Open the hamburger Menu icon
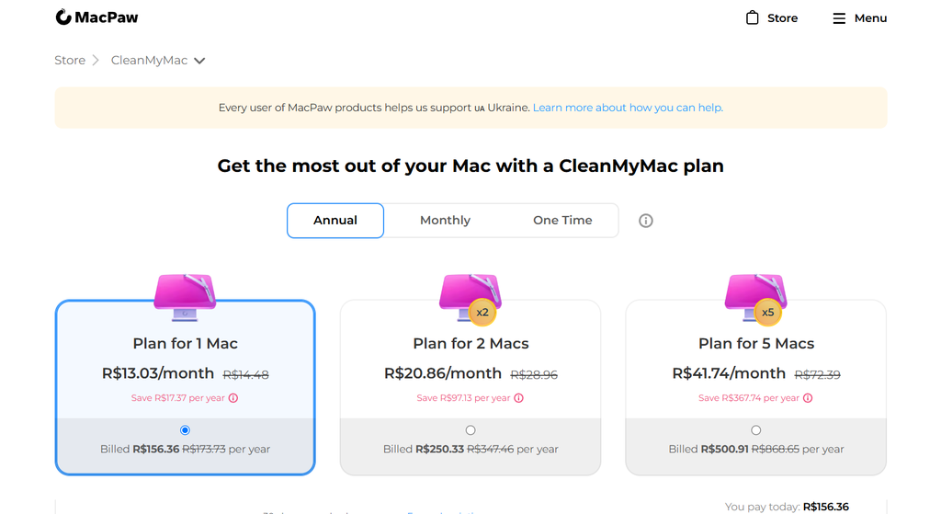Screen dimensions: 941x514 pyautogui.click(x=839, y=18)
